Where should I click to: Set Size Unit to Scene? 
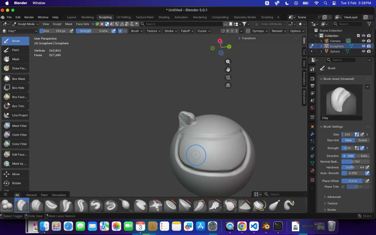click(363, 140)
